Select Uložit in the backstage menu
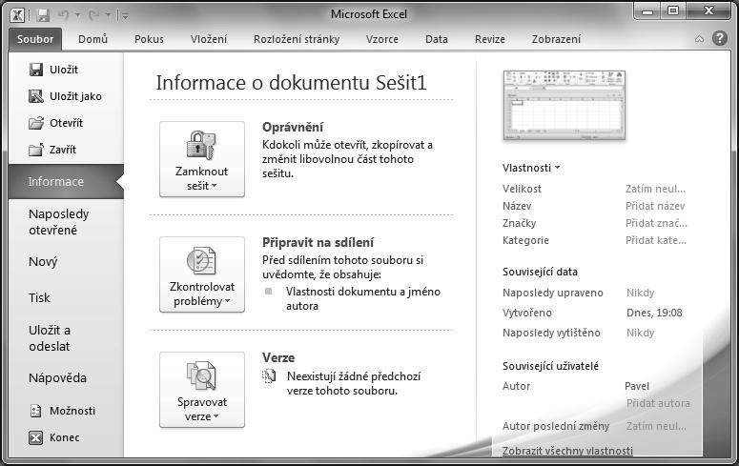This screenshot has height=466, width=739. [66, 70]
